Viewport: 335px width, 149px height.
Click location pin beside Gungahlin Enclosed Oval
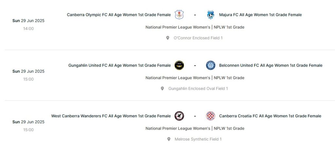(162, 89)
